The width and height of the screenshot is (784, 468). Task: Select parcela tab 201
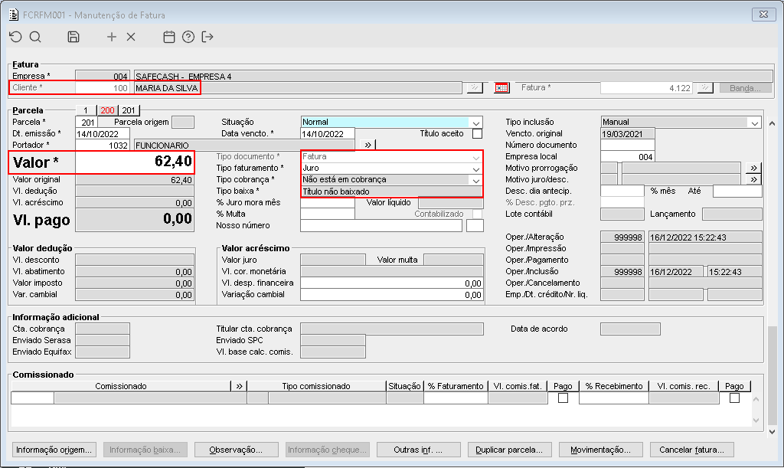129,110
